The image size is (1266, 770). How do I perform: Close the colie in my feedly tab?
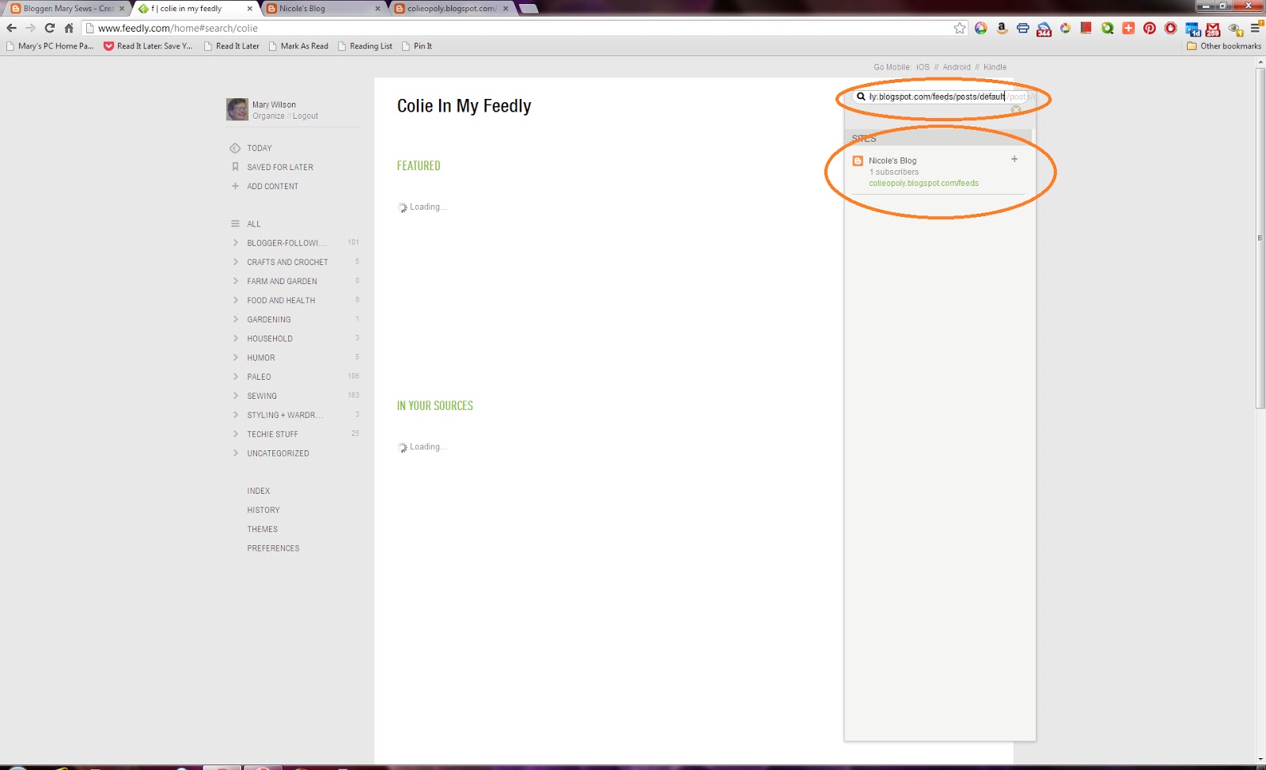(x=250, y=9)
